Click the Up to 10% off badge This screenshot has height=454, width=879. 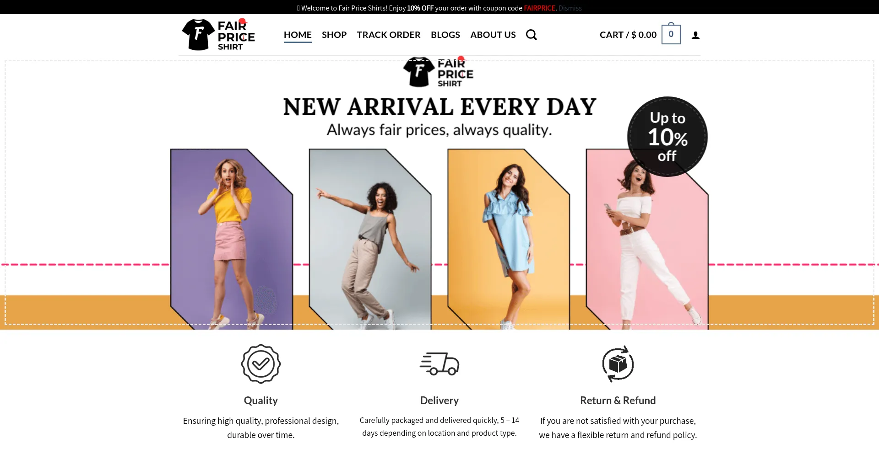pyautogui.click(x=667, y=137)
